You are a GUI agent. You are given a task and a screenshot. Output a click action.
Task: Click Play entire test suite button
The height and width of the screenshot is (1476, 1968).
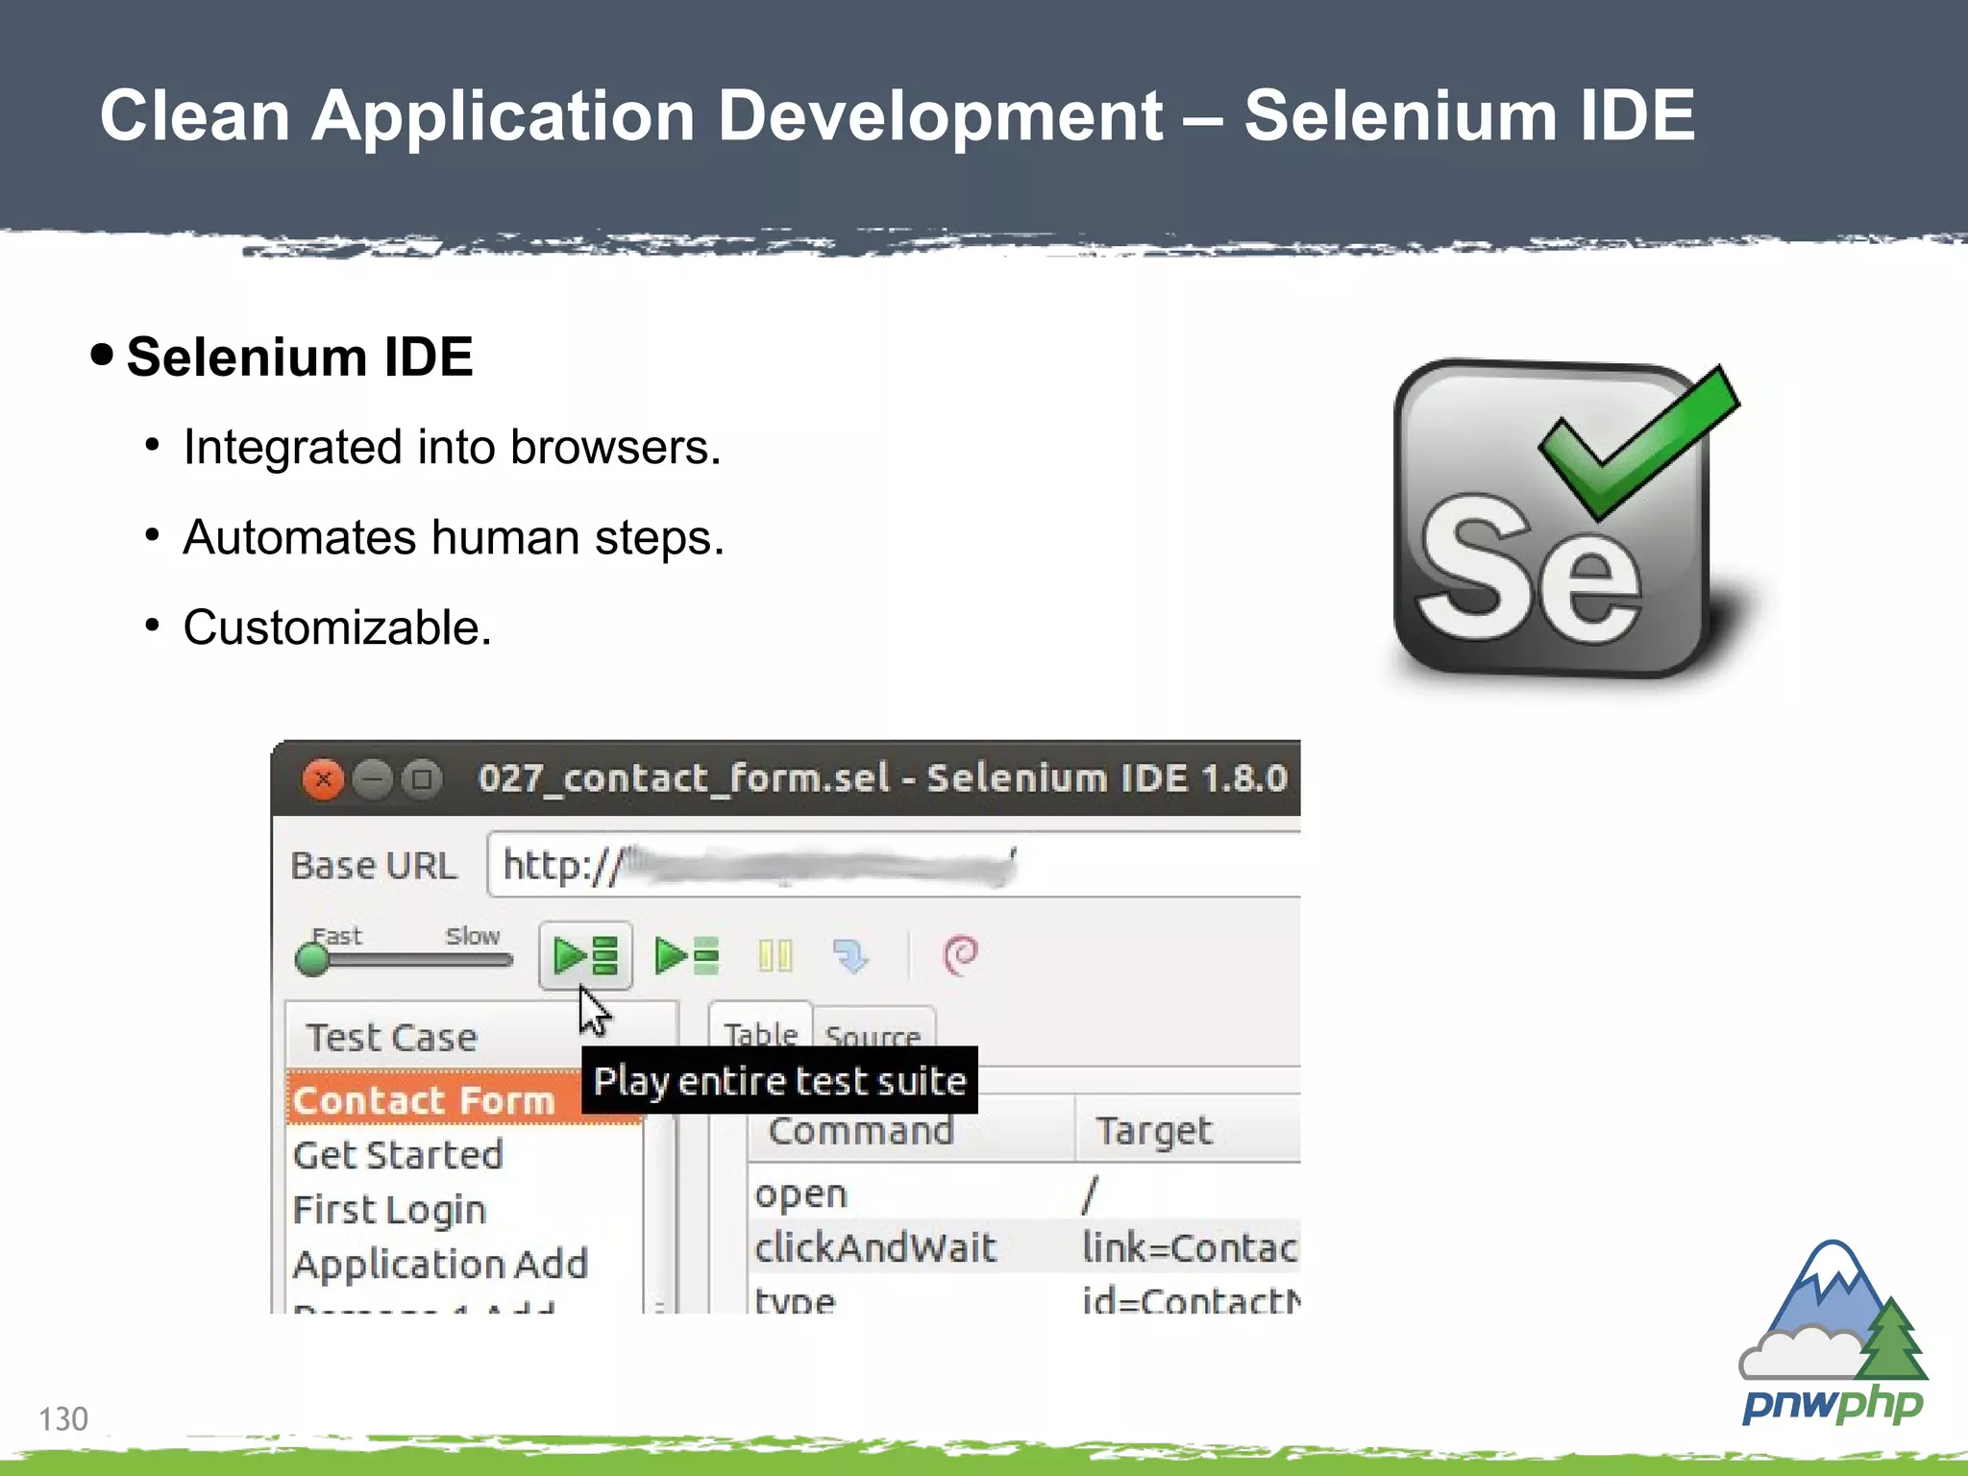585,955
